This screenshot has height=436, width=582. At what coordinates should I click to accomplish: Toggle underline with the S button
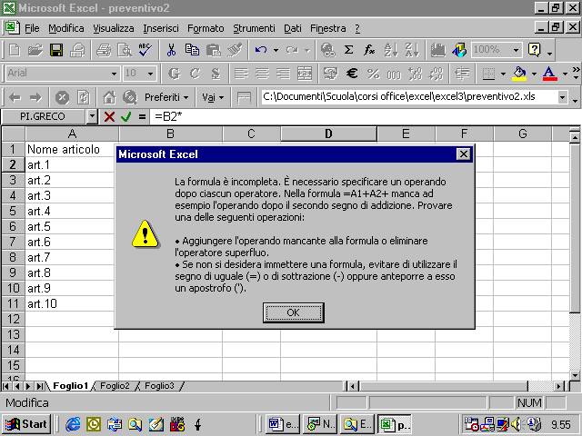pos(216,74)
